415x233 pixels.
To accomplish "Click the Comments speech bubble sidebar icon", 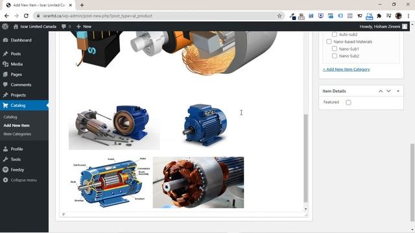I will (6, 85).
